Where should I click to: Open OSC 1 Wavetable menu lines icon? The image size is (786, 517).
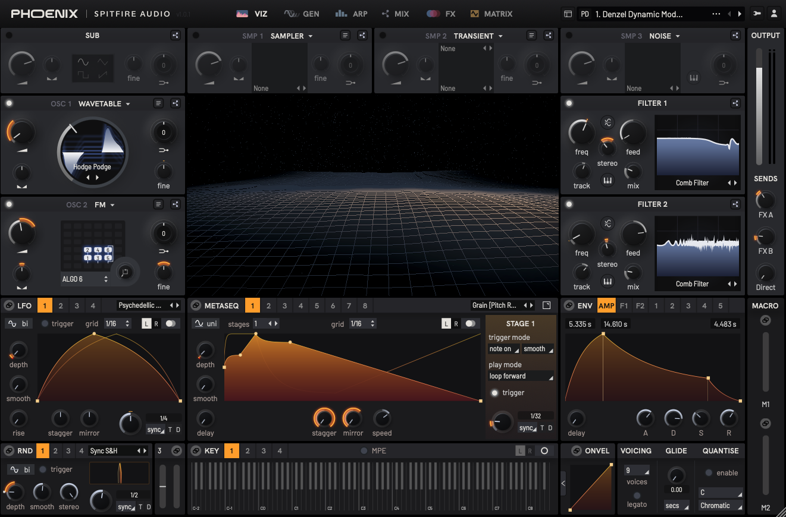(x=158, y=103)
